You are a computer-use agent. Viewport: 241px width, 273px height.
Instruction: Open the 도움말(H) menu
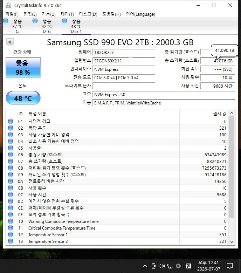tap(111, 14)
